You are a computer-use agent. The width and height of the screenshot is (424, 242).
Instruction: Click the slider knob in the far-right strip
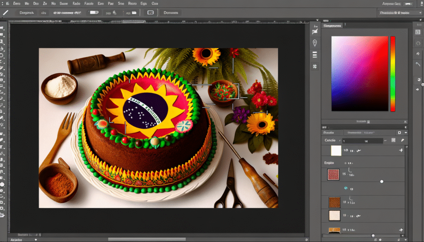tap(422, 84)
